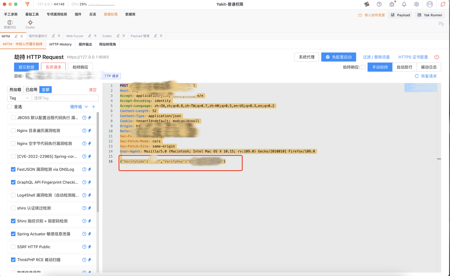Image resolution: width=450 pixels, height=276 pixels.
Task: Open the 数据库 menu
Action: tap(130, 14)
